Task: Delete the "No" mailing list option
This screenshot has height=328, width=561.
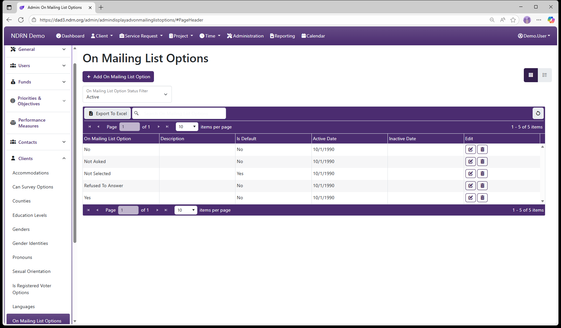Action: click(482, 149)
